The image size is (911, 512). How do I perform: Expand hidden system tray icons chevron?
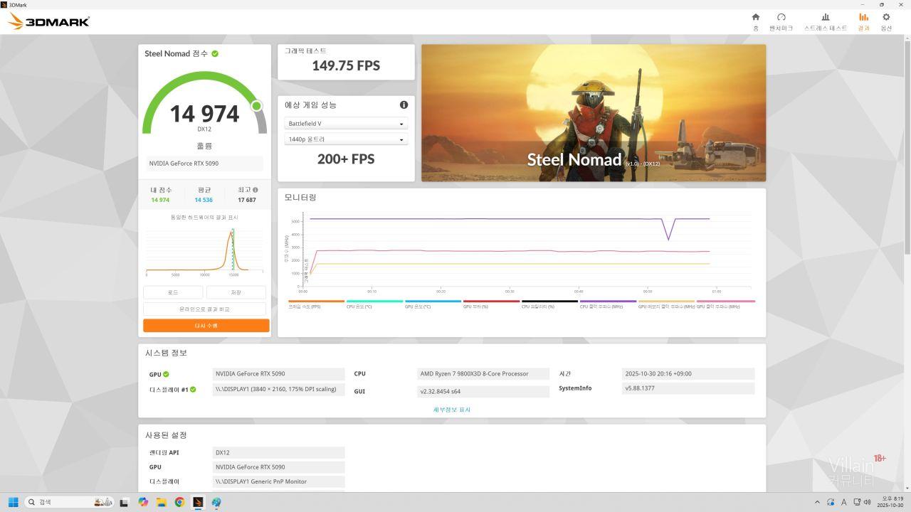click(816, 502)
